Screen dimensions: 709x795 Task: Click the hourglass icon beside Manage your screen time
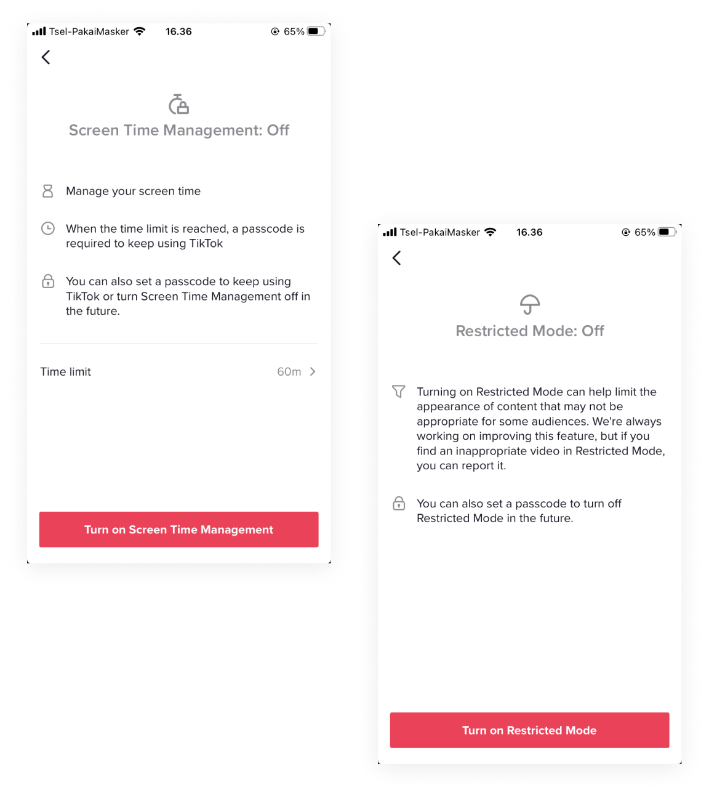click(47, 191)
